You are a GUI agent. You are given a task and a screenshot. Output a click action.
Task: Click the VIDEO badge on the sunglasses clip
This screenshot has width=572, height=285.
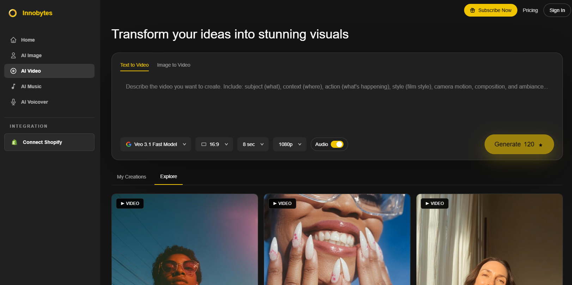tap(130, 204)
